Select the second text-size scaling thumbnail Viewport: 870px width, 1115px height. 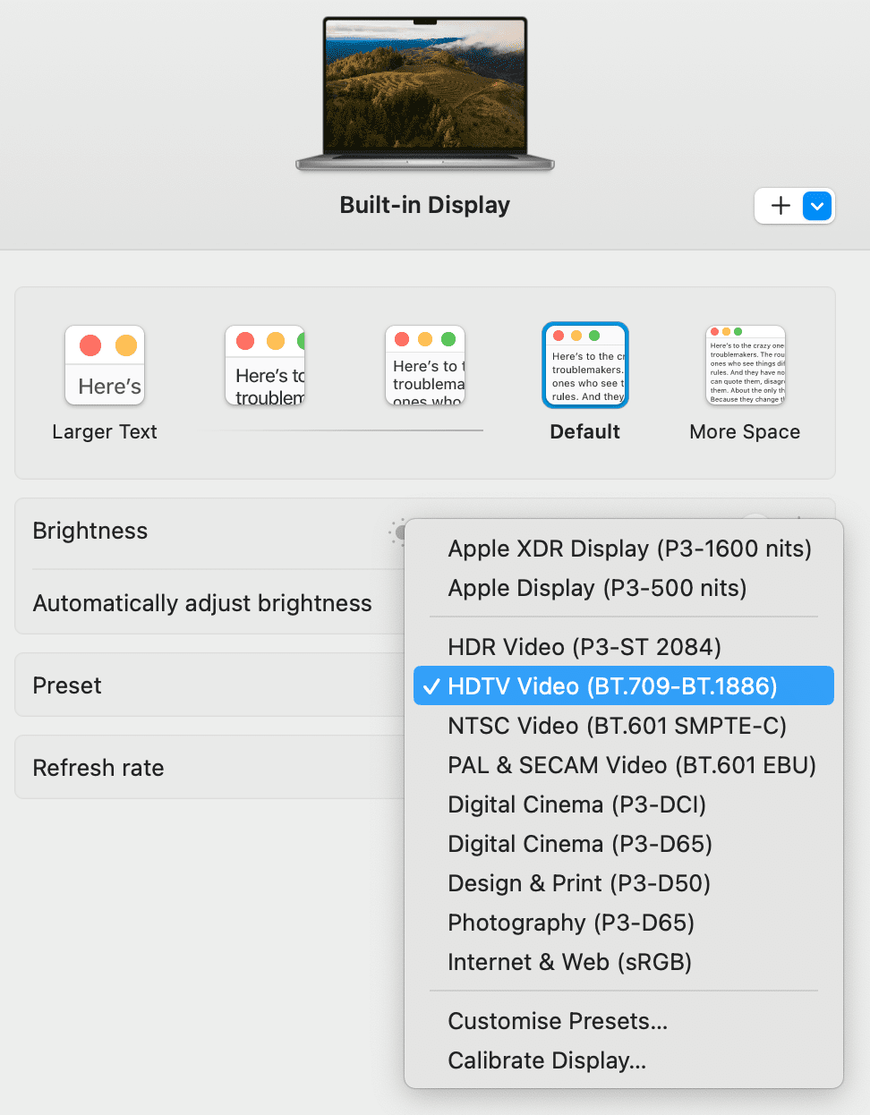pos(265,365)
